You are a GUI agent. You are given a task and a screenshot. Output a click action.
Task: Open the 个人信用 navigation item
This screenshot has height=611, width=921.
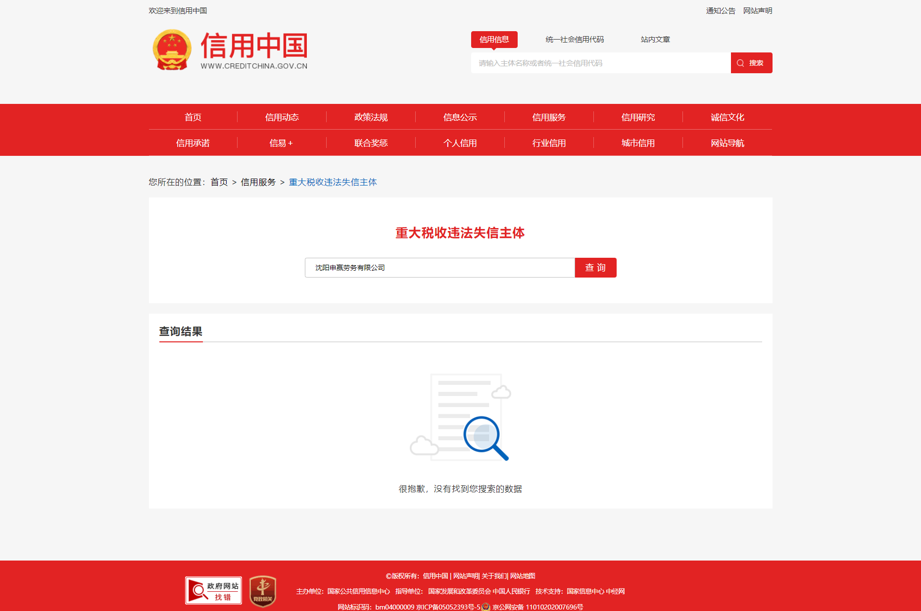pos(460,143)
